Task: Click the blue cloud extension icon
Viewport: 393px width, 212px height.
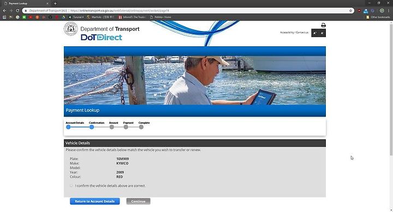Action: coord(366,11)
